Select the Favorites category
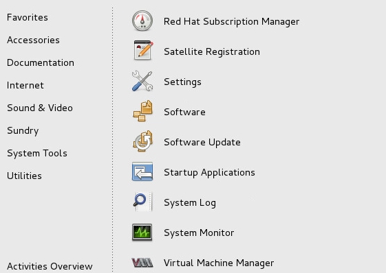This screenshot has width=386, height=273. [x=28, y=17]
